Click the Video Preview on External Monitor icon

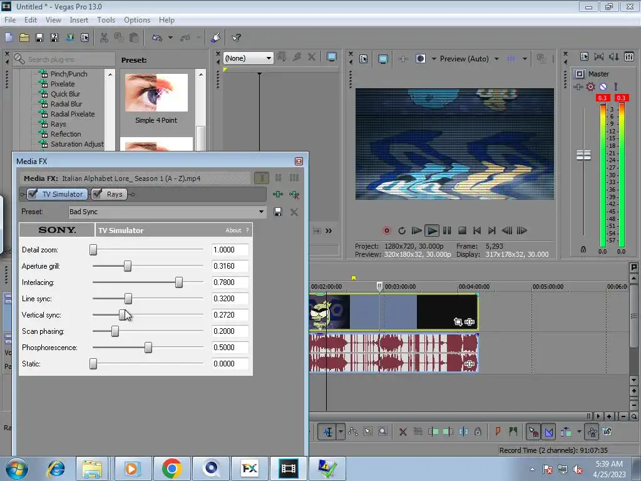coord(383,59)
